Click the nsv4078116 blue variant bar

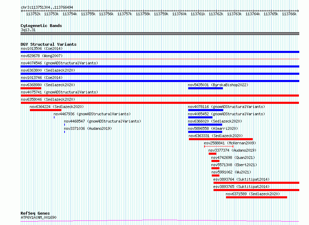[206, 110]
